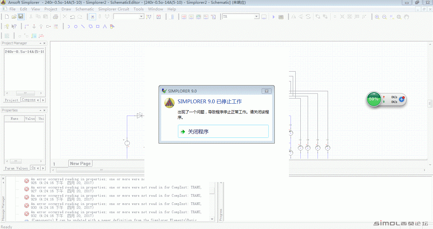Open the Help menu

(x=172, y=9)
